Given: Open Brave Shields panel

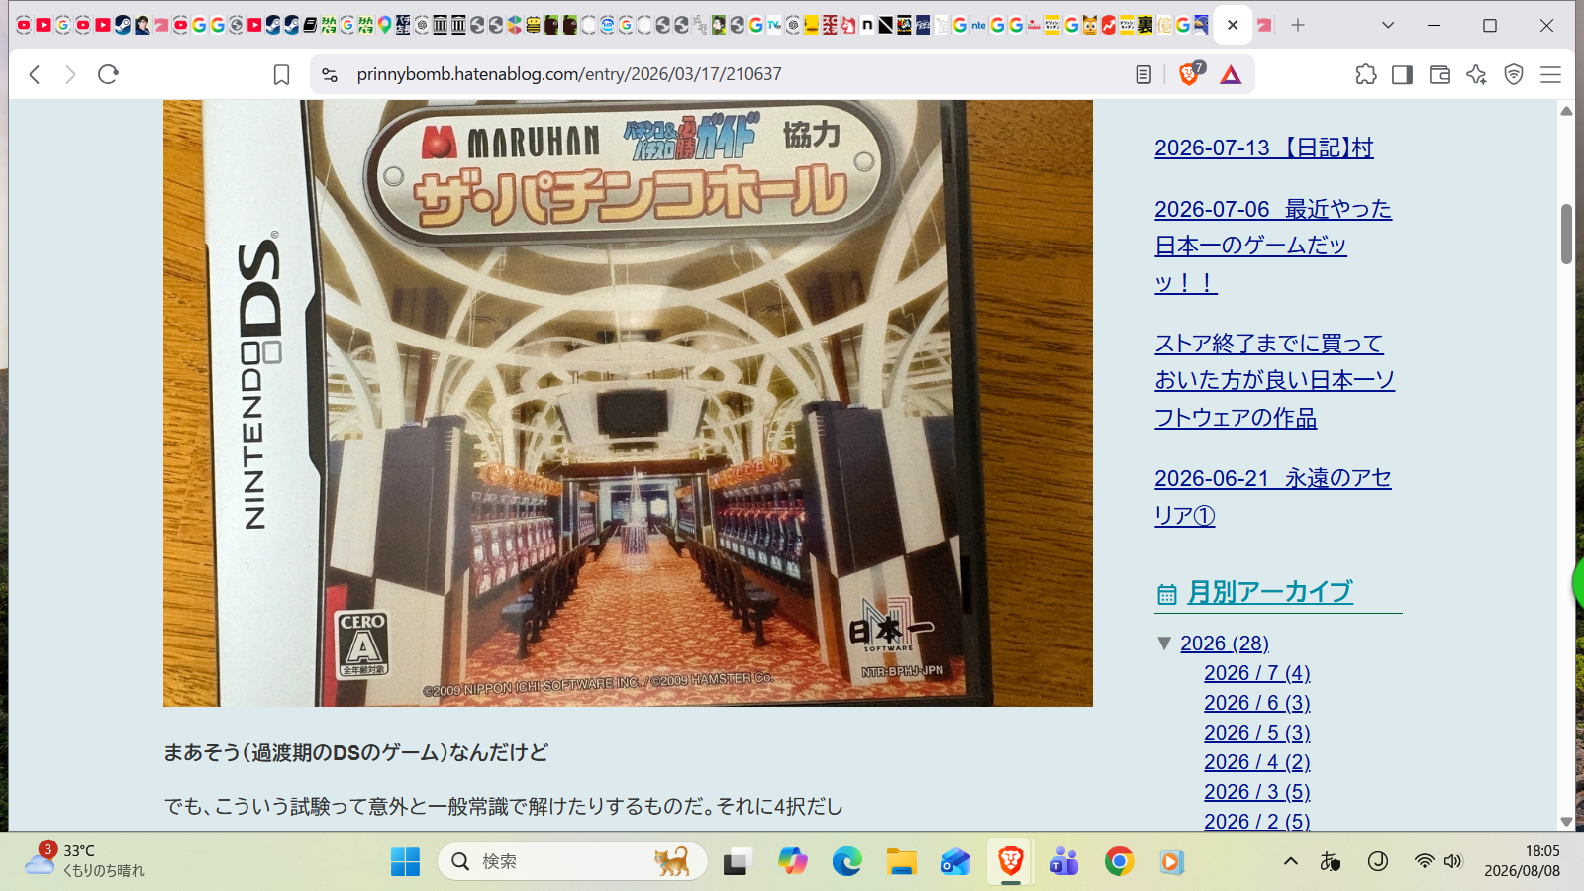Looking at the screenshot, I should (1190, 74).
